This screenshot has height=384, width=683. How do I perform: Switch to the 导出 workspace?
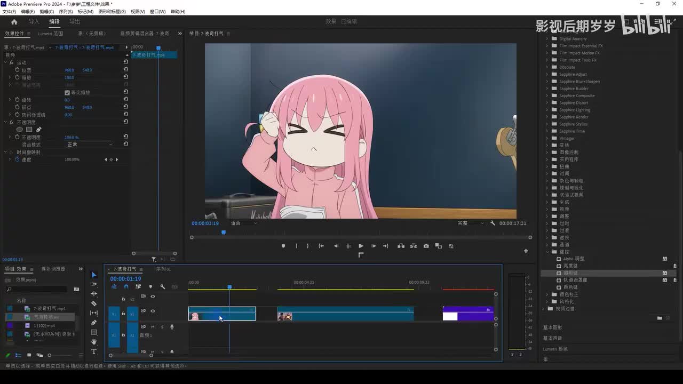tap(75, 21)
